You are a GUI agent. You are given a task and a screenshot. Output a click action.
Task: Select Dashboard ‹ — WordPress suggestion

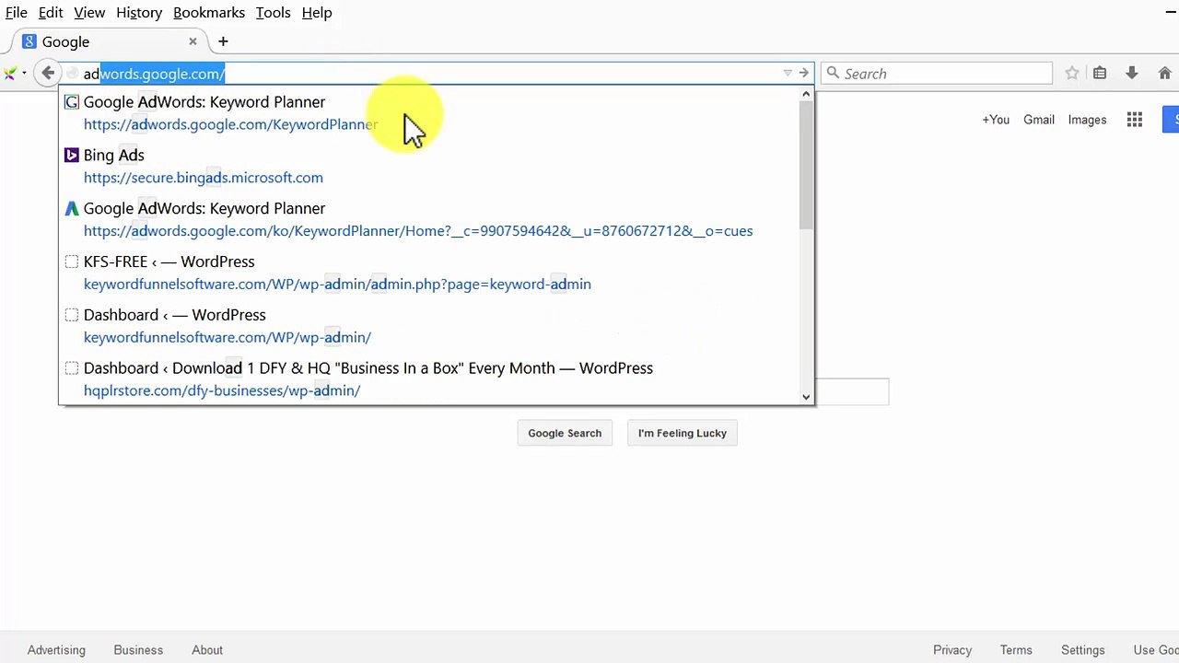175,316
